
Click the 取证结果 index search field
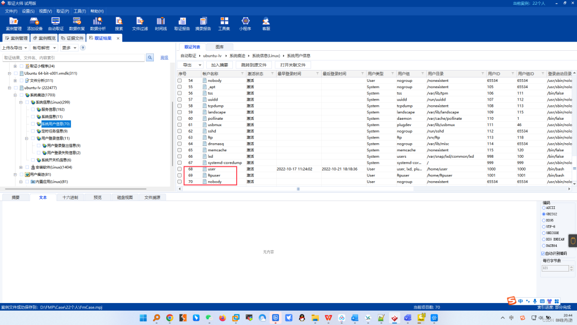coord(74,57)
